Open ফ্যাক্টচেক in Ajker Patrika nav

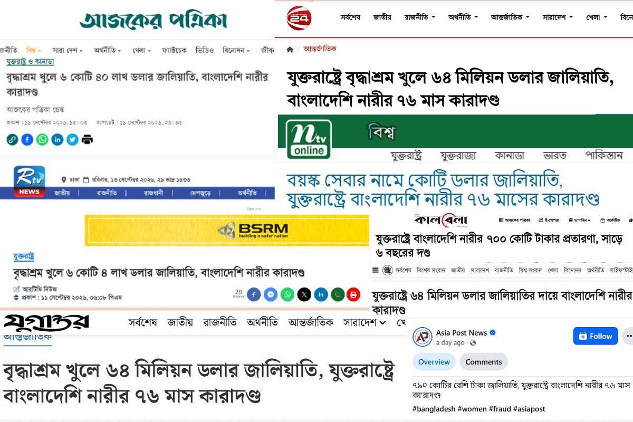(x=174, y=50)
